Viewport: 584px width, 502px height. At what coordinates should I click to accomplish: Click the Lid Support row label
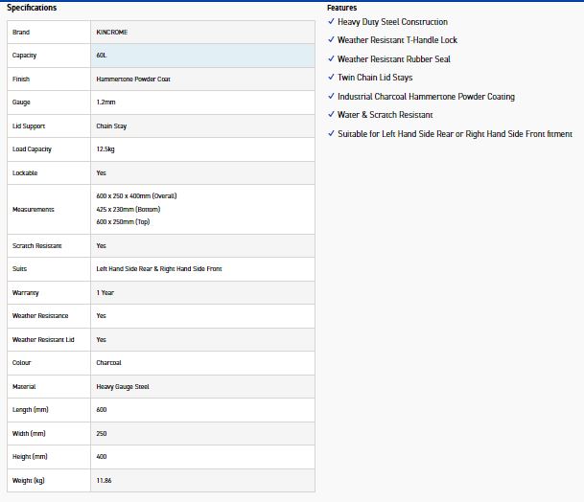[29, 126]
